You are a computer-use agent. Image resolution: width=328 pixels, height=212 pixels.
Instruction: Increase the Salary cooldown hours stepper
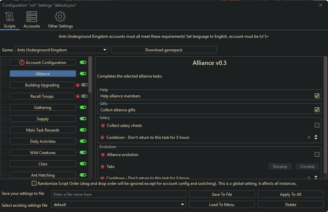pyautogui.click(x=316, y=136)
